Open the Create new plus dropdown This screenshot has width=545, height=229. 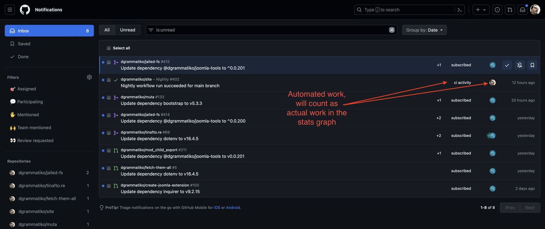tap(481, 10)
